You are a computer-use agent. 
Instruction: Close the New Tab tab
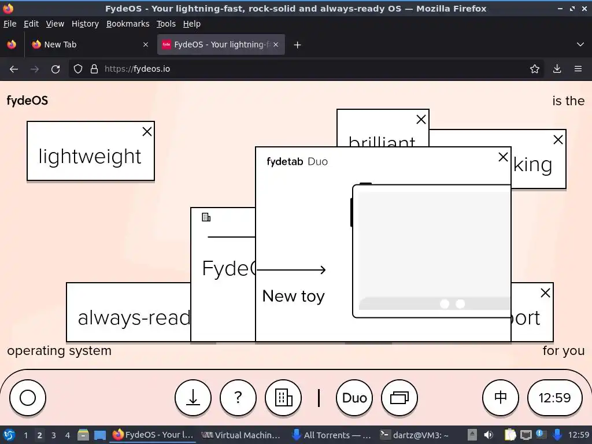(146, 45)
